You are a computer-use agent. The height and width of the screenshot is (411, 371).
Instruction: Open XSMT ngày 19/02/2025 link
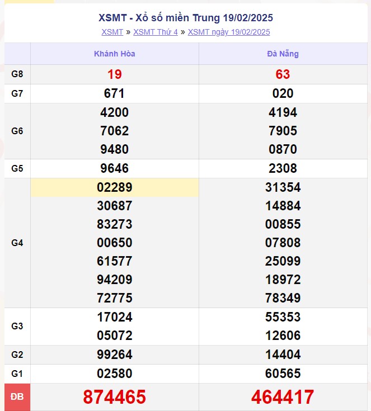[229, 32]
